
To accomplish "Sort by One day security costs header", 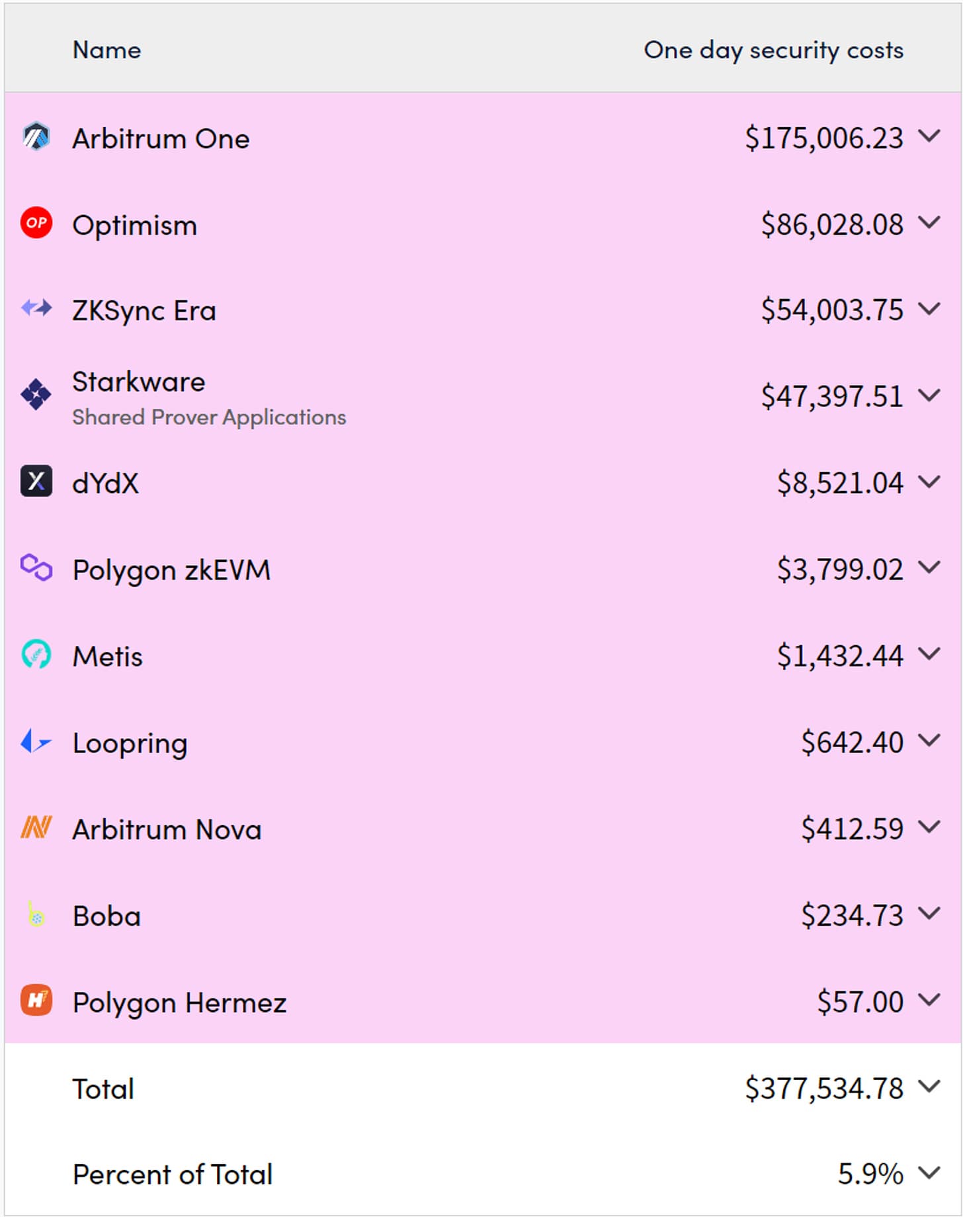I will click(774, 50).
